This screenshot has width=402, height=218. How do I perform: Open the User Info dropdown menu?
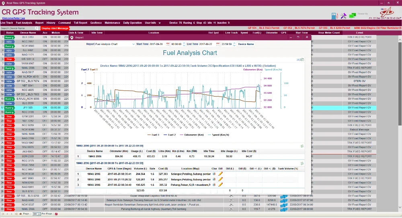153,23
